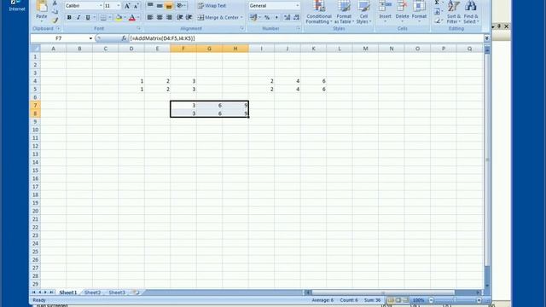
Task: Open the Cell Styles gallery
Action: [363, 12]
